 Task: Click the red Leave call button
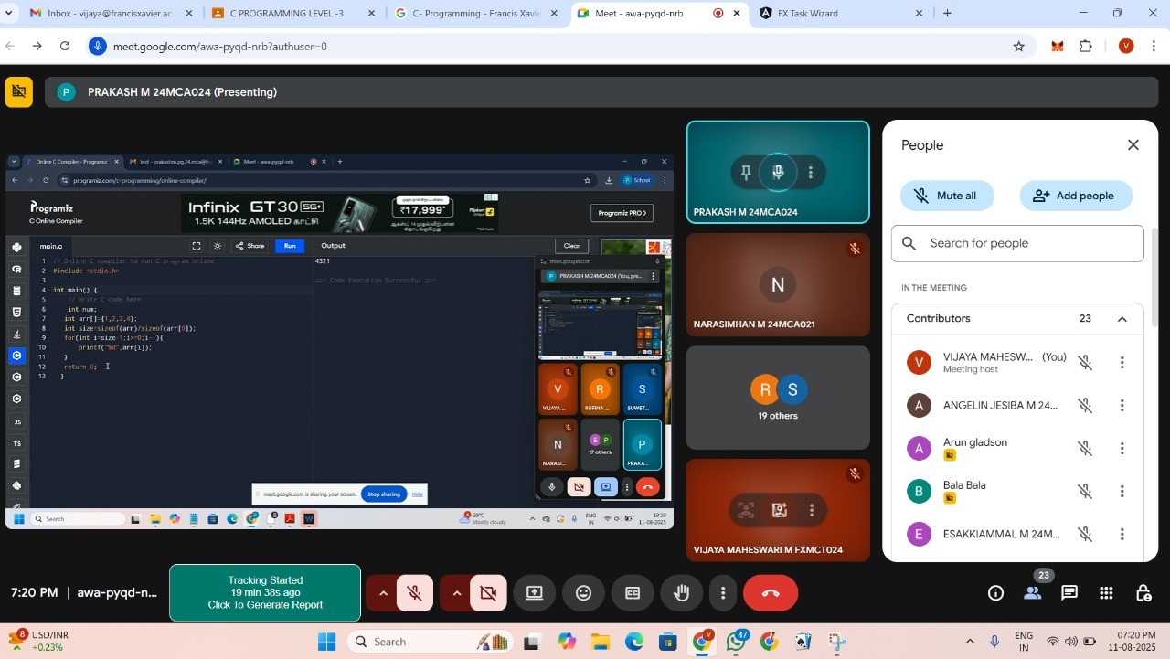[771, 593]
